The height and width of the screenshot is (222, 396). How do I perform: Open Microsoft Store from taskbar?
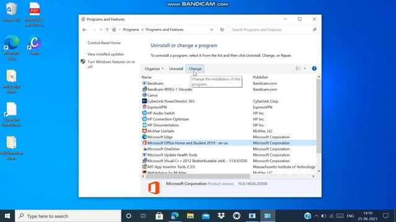(159, 216)
